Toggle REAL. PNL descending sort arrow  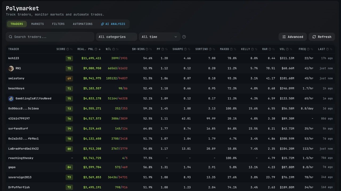[x=100, y=49]
